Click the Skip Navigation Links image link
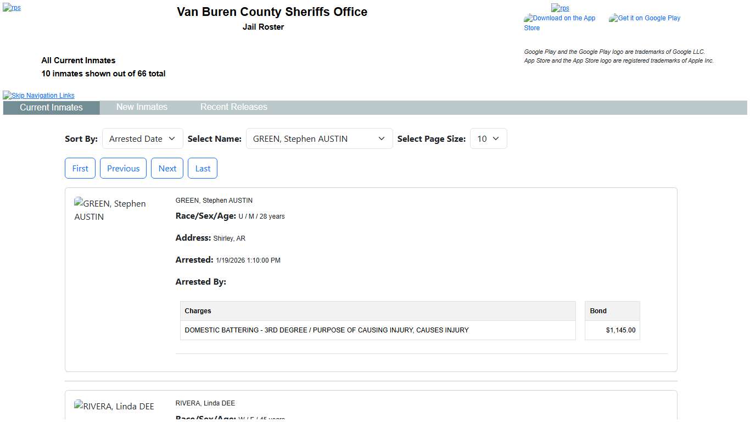This screenshot has width=750, height=422. tap(38, 96)
